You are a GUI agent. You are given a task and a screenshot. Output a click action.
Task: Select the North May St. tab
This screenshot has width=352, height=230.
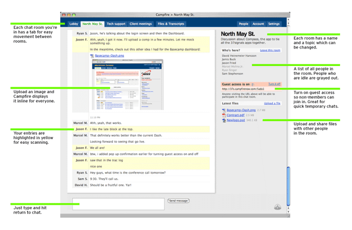pos(93,24)
